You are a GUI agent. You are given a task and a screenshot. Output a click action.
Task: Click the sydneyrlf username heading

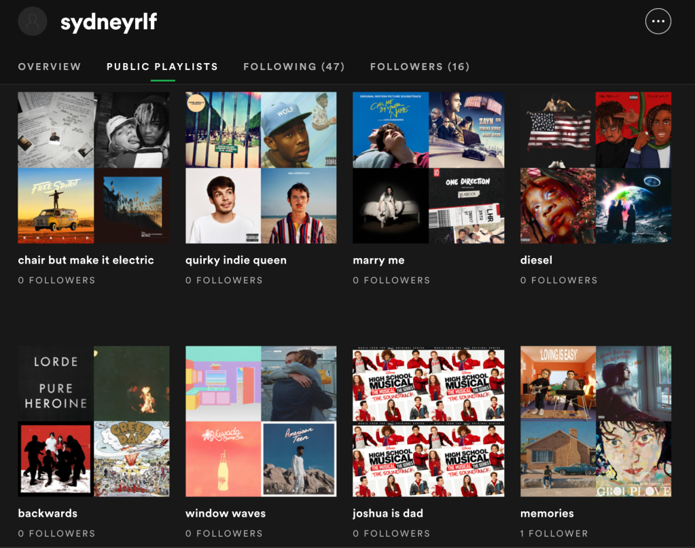[109, 22]
